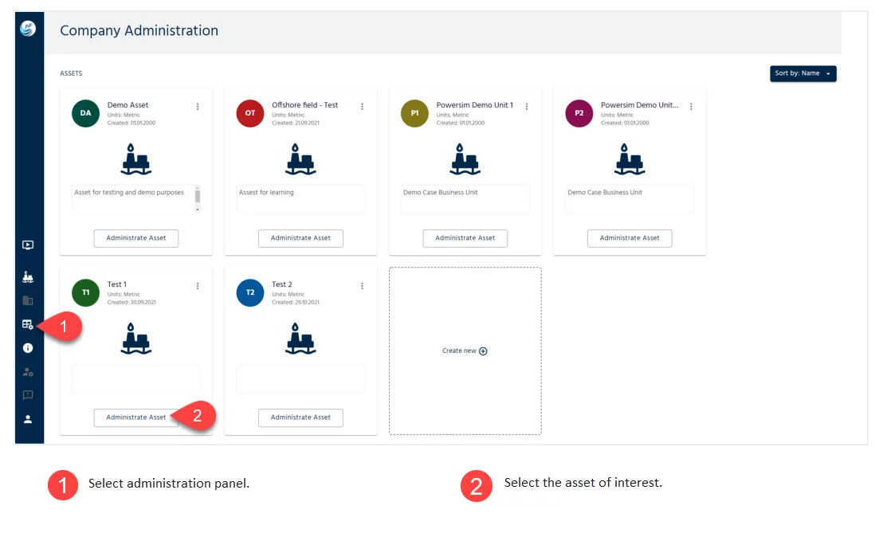Open options menu on Test 2 card

[362, 284]
